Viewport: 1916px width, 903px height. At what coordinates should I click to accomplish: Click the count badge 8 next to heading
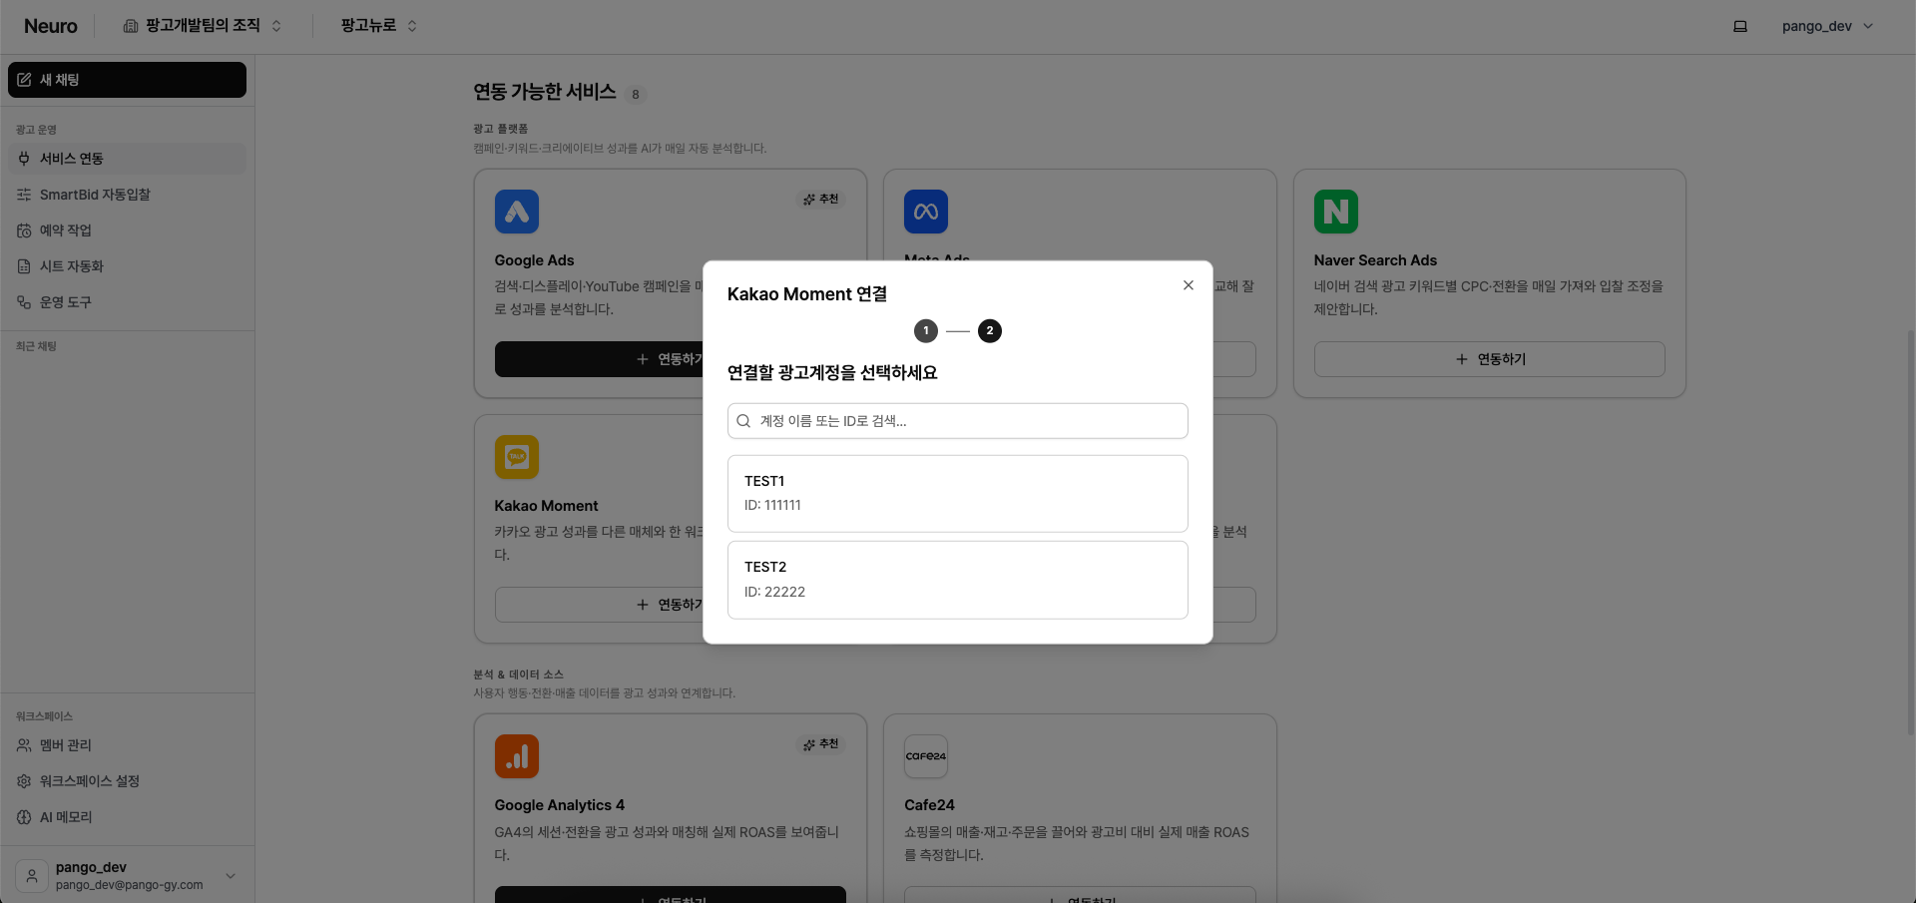636,95
